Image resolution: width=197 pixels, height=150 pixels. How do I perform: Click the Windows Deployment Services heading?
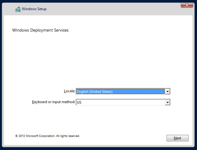tap(40, 30)
